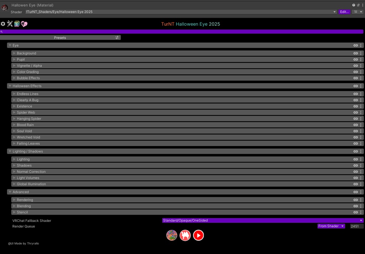Expand the Hanging Spider section
365x254 pixels.
tap(14, 118)
